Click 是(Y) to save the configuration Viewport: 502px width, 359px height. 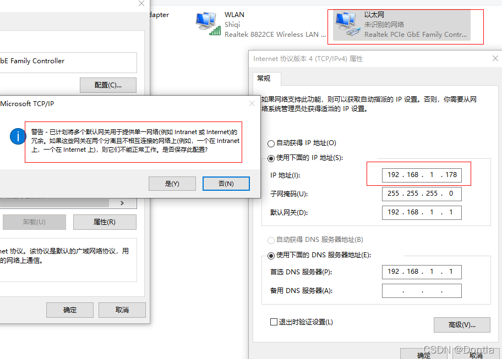[x=172, y=184]
